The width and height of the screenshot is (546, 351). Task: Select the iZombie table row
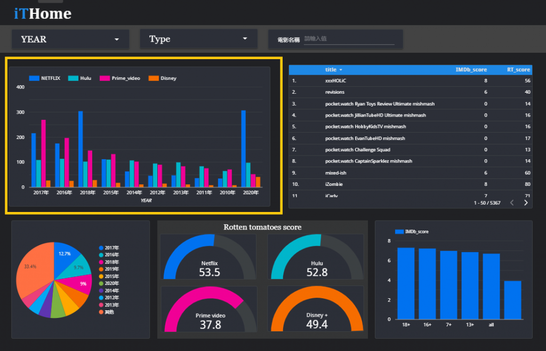coord(410,184)
